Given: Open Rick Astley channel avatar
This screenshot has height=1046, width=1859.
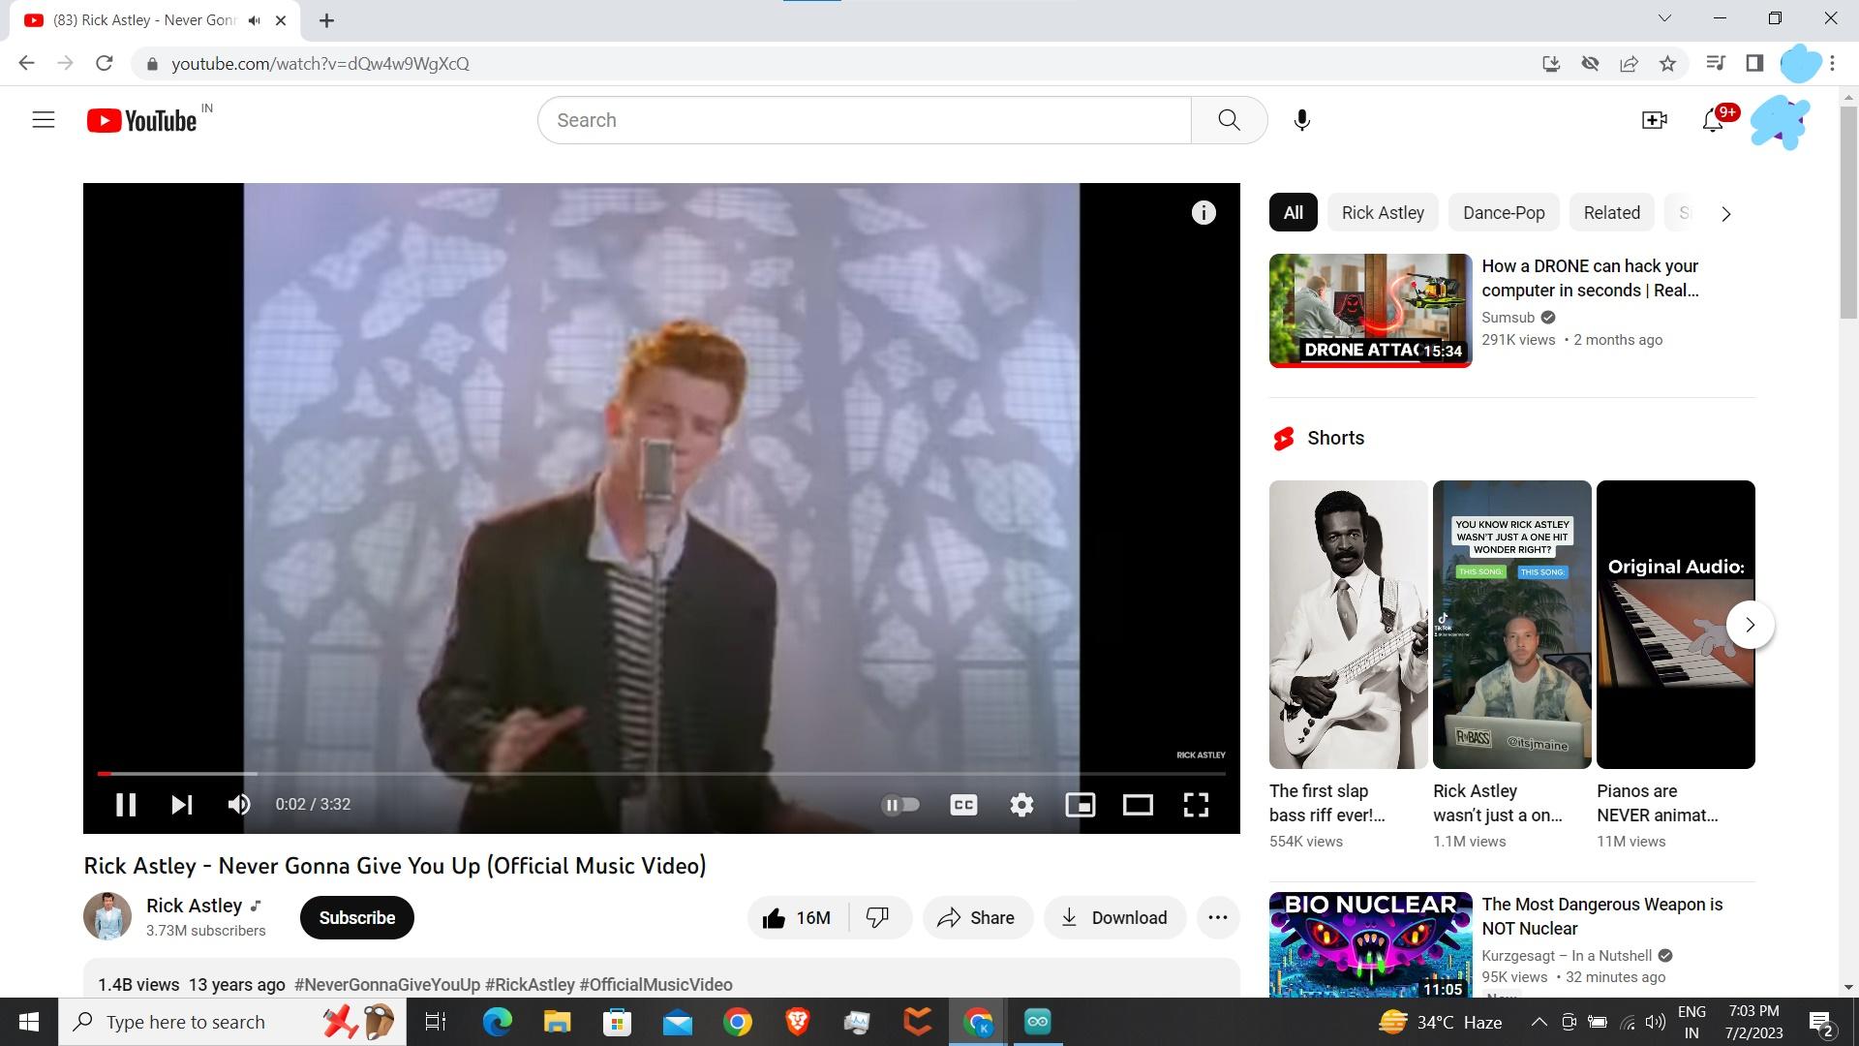Looking at the screenshot, I should (107, 917).
